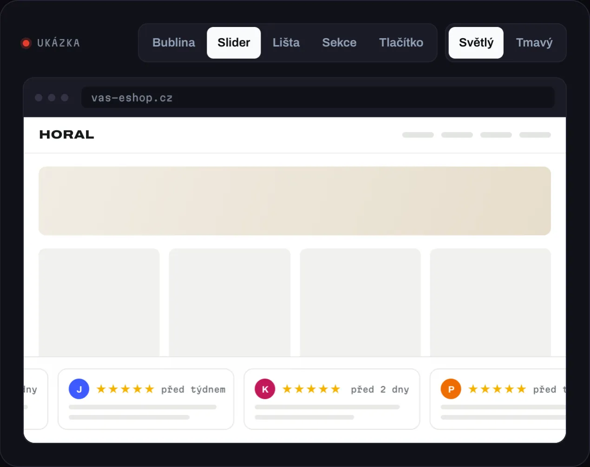
Task: Click the beige hero banner
Action: [295, 201]
